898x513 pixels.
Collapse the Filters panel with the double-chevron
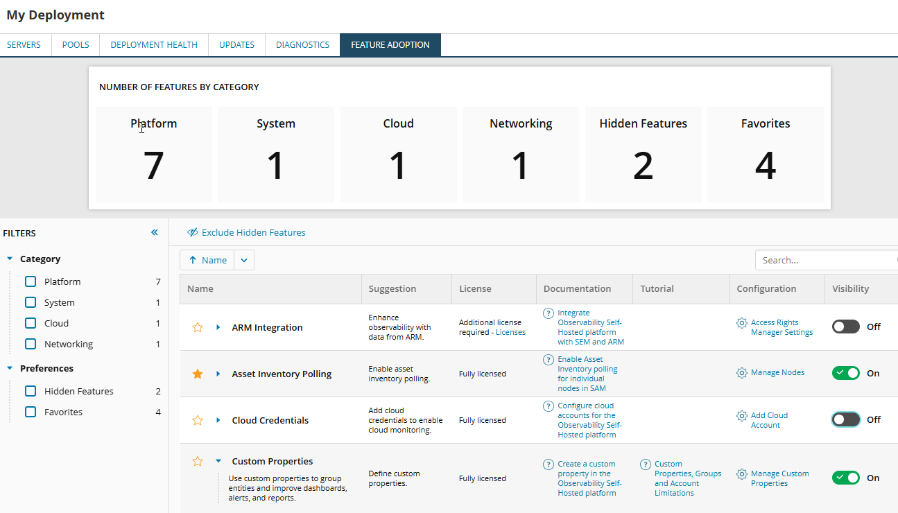click(155, 233)
